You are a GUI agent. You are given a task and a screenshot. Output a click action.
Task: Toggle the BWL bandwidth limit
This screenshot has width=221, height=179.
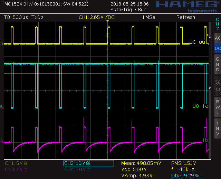click(x=217, y=107)
